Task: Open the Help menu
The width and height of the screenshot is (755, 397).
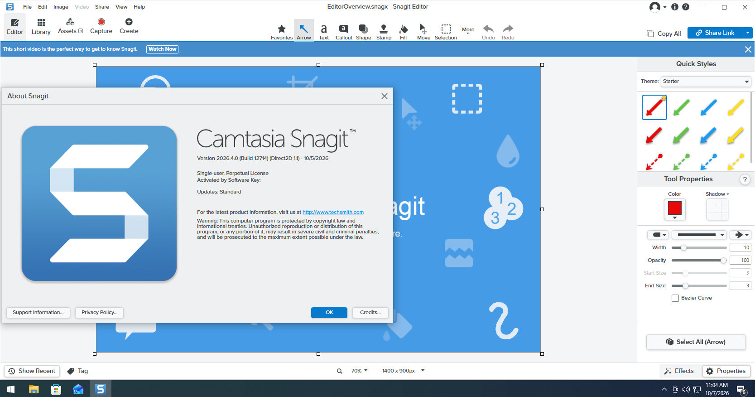Action: coord(139,7)
